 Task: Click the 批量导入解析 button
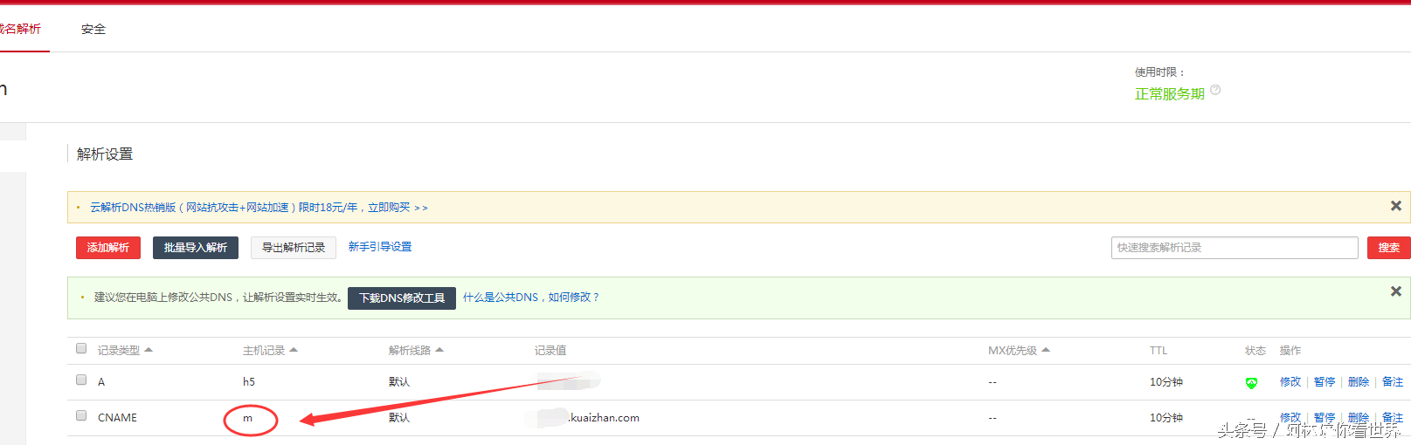(196, 248)
